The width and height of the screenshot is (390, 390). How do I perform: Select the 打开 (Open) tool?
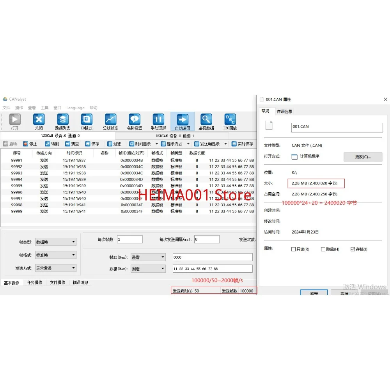[15, 121]
